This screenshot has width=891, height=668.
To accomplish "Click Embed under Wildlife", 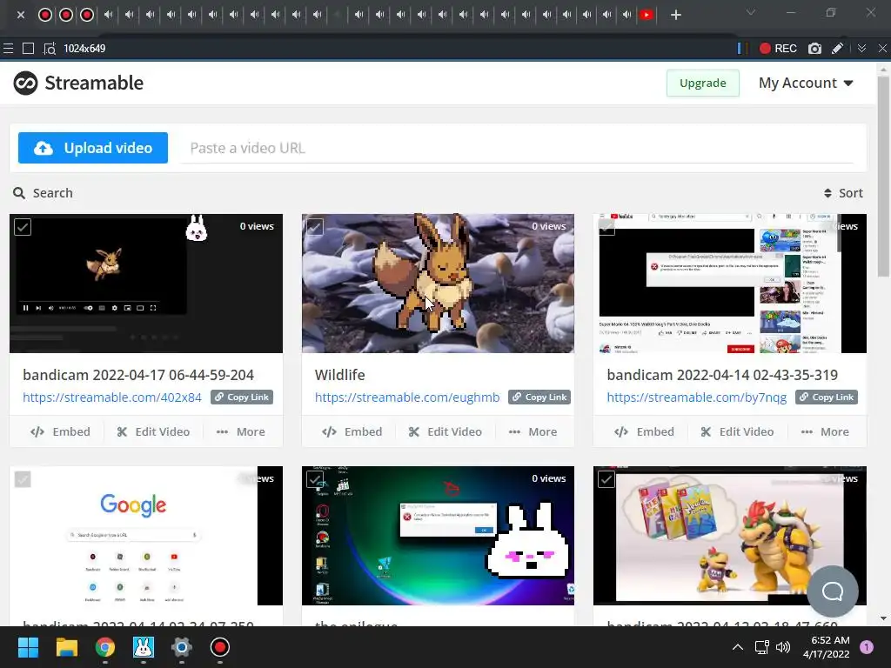I will pyautogui.click(x=352, y=431).
